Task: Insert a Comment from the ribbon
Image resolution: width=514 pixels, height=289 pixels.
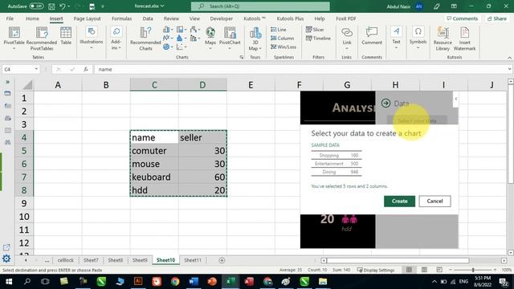Action: (372, 35)
